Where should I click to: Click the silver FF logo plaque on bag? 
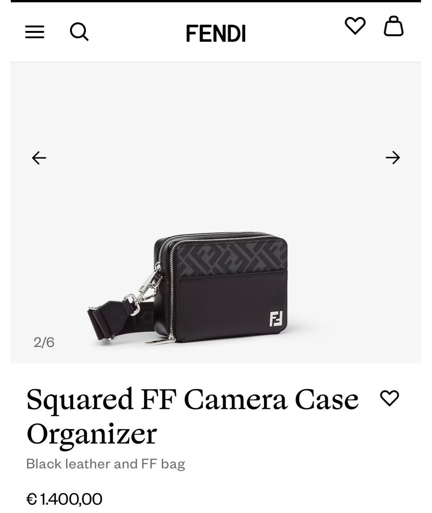(x=276, y=318)
